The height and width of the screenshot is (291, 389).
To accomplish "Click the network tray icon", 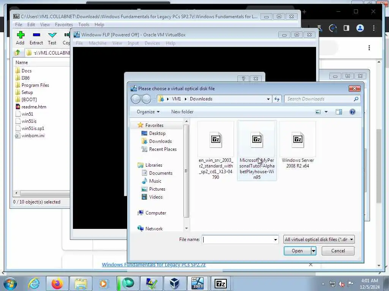I will coord(332,284).
